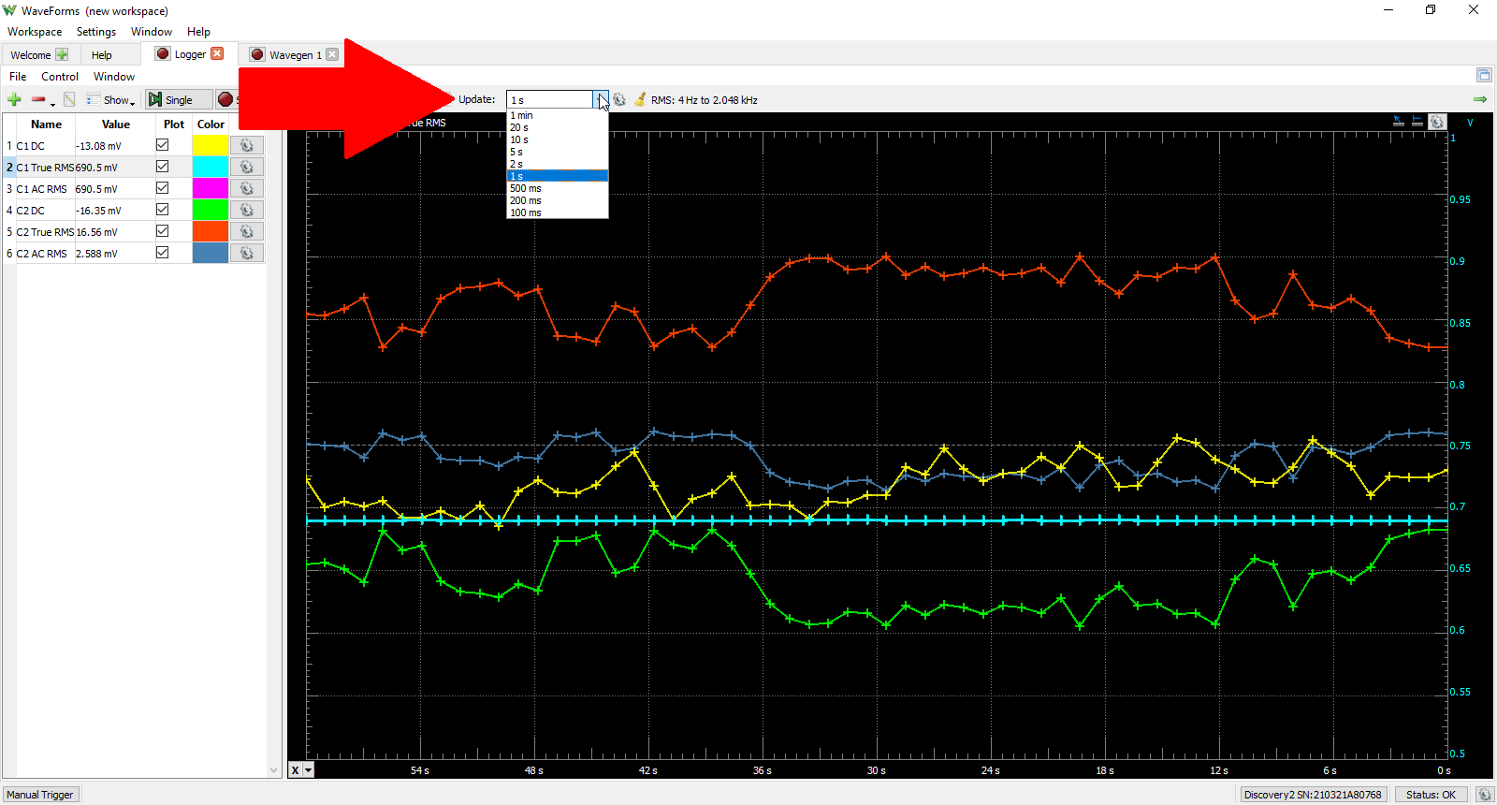Click the red minus remove channel icon
This screenshot has width=1497, height=805.
coord(38,99)
